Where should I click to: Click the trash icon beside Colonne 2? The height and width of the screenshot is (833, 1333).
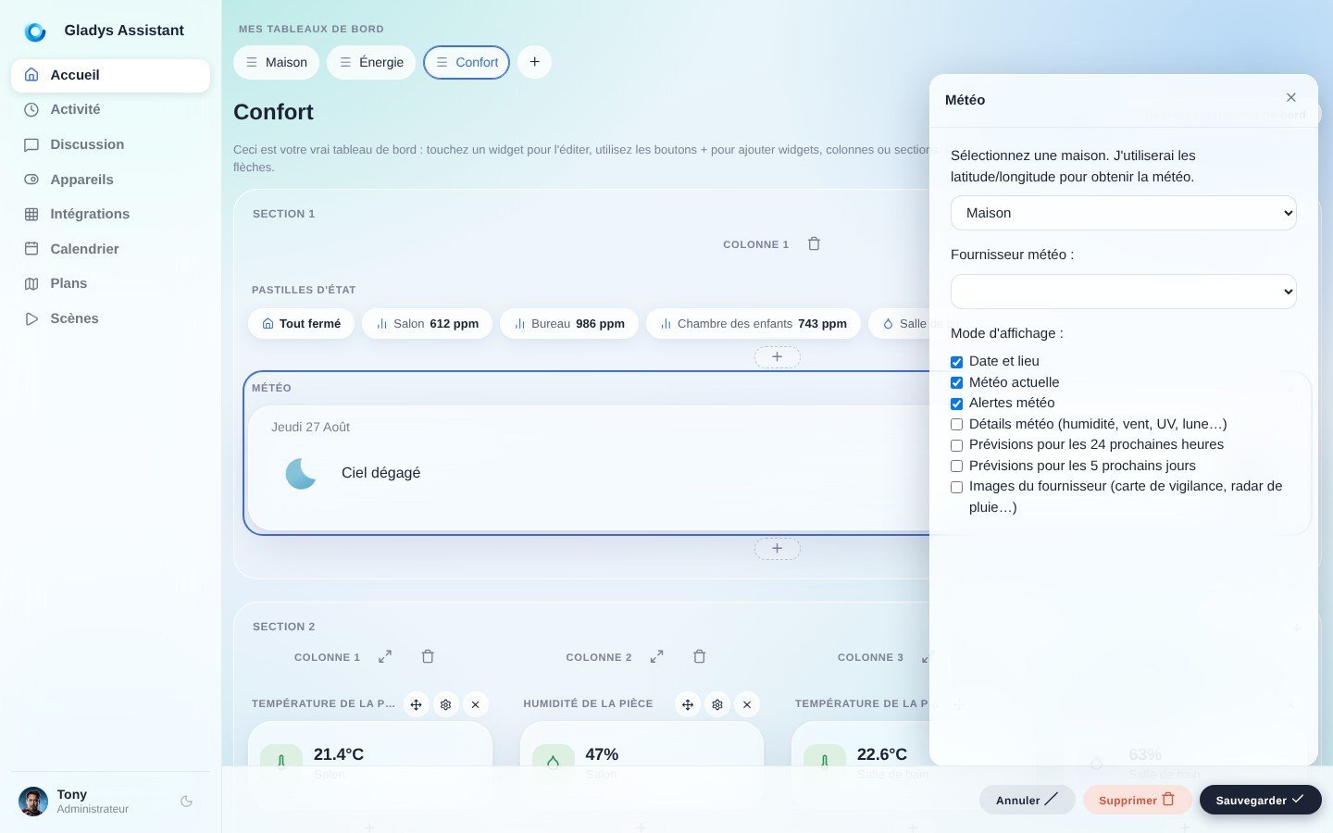[699, 657]
